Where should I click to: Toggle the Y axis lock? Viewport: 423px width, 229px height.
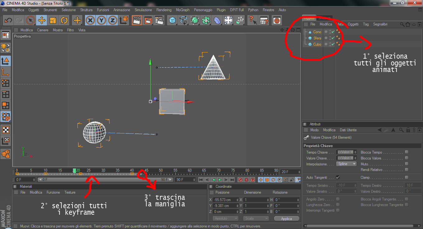(101, 20)
